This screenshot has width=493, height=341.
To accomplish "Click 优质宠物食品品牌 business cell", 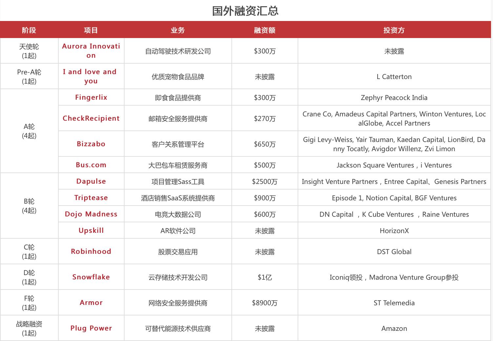I will tap(178, 77).
